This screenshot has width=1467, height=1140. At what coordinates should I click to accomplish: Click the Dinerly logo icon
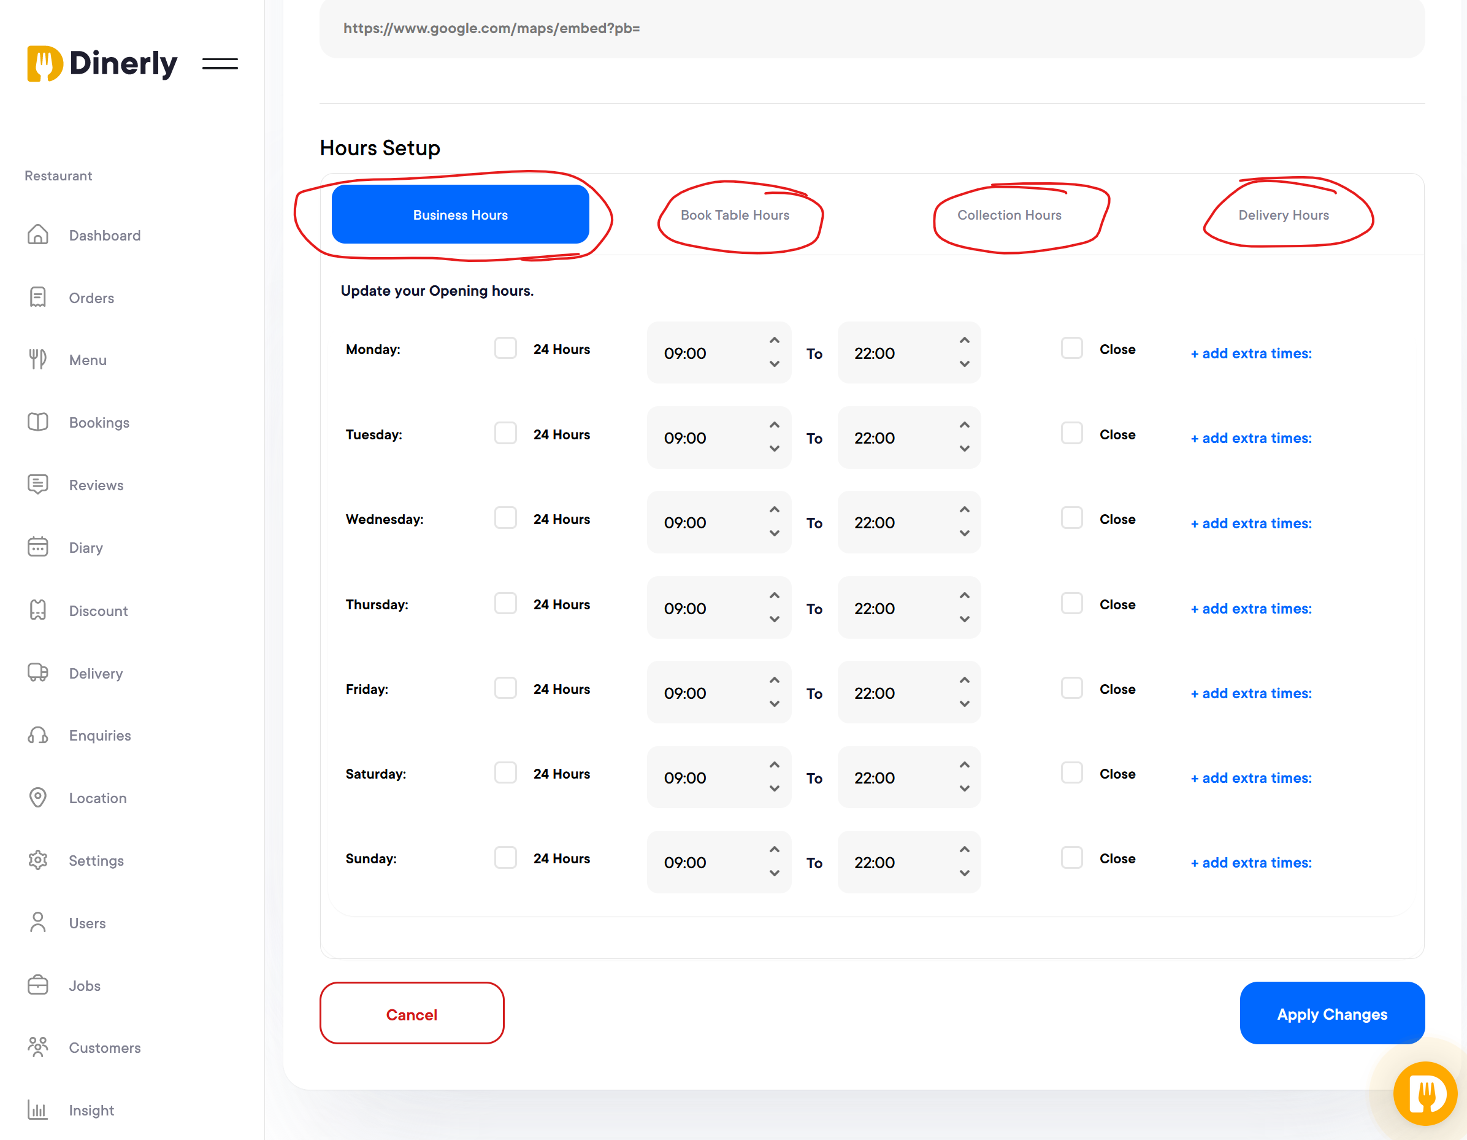pos(45,64)
